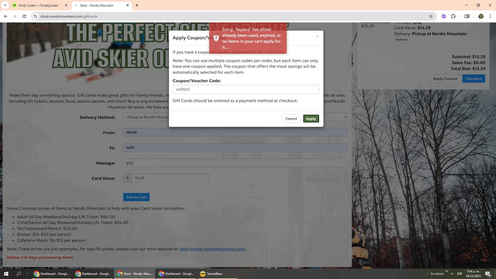Screen dimensions: 496x279
Task: Open a new browser tab
Action: [137, 5]
